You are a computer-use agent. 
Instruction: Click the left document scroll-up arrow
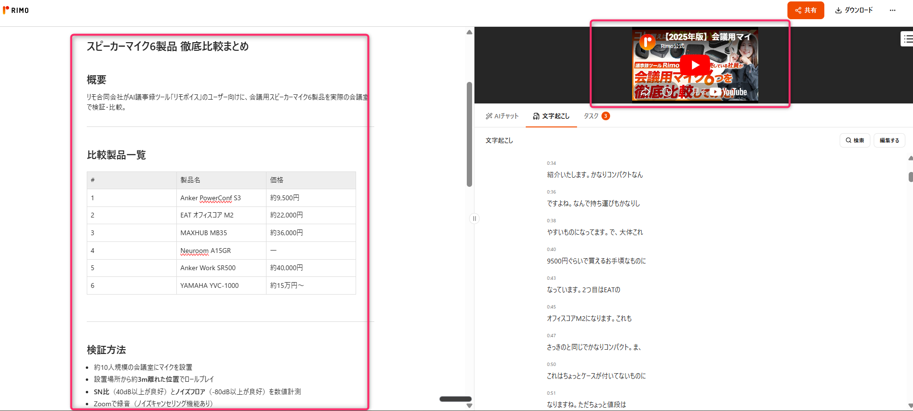tap(469, 33)
